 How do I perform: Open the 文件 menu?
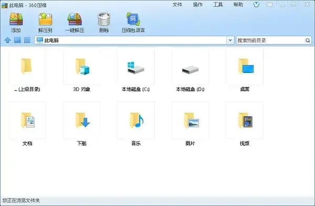tap(177, 5)
